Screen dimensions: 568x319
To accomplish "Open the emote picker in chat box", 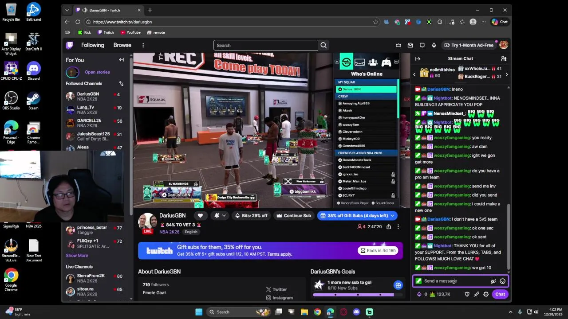I will pos(502,281).
